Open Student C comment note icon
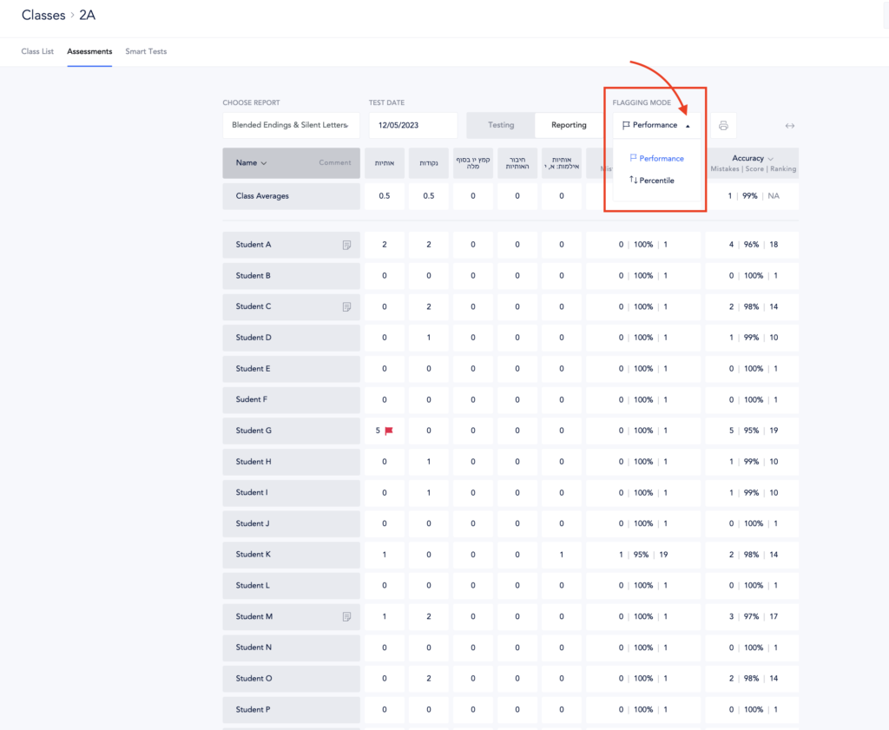 pos(346,306)
